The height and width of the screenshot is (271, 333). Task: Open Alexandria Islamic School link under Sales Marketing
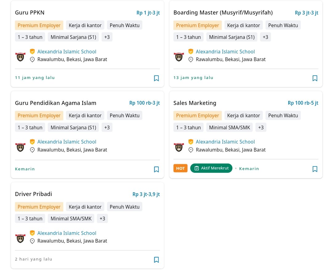(225, 142)
